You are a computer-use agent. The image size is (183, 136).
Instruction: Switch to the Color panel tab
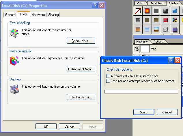click(140, 3)
